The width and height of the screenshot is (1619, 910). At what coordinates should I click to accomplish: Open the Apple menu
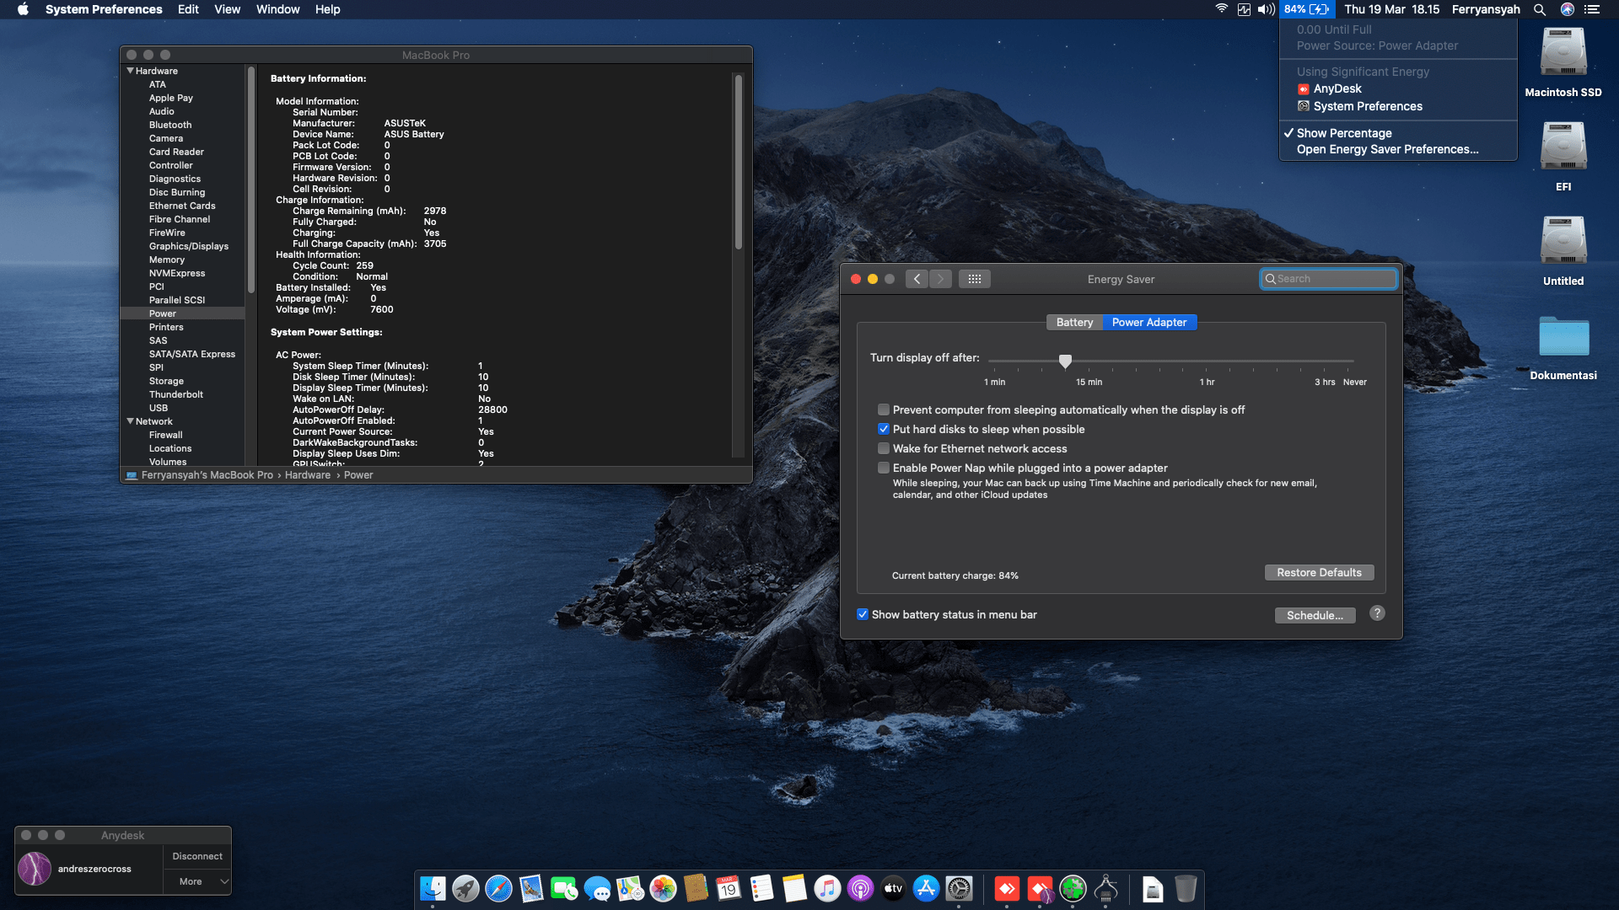(23, 9)
